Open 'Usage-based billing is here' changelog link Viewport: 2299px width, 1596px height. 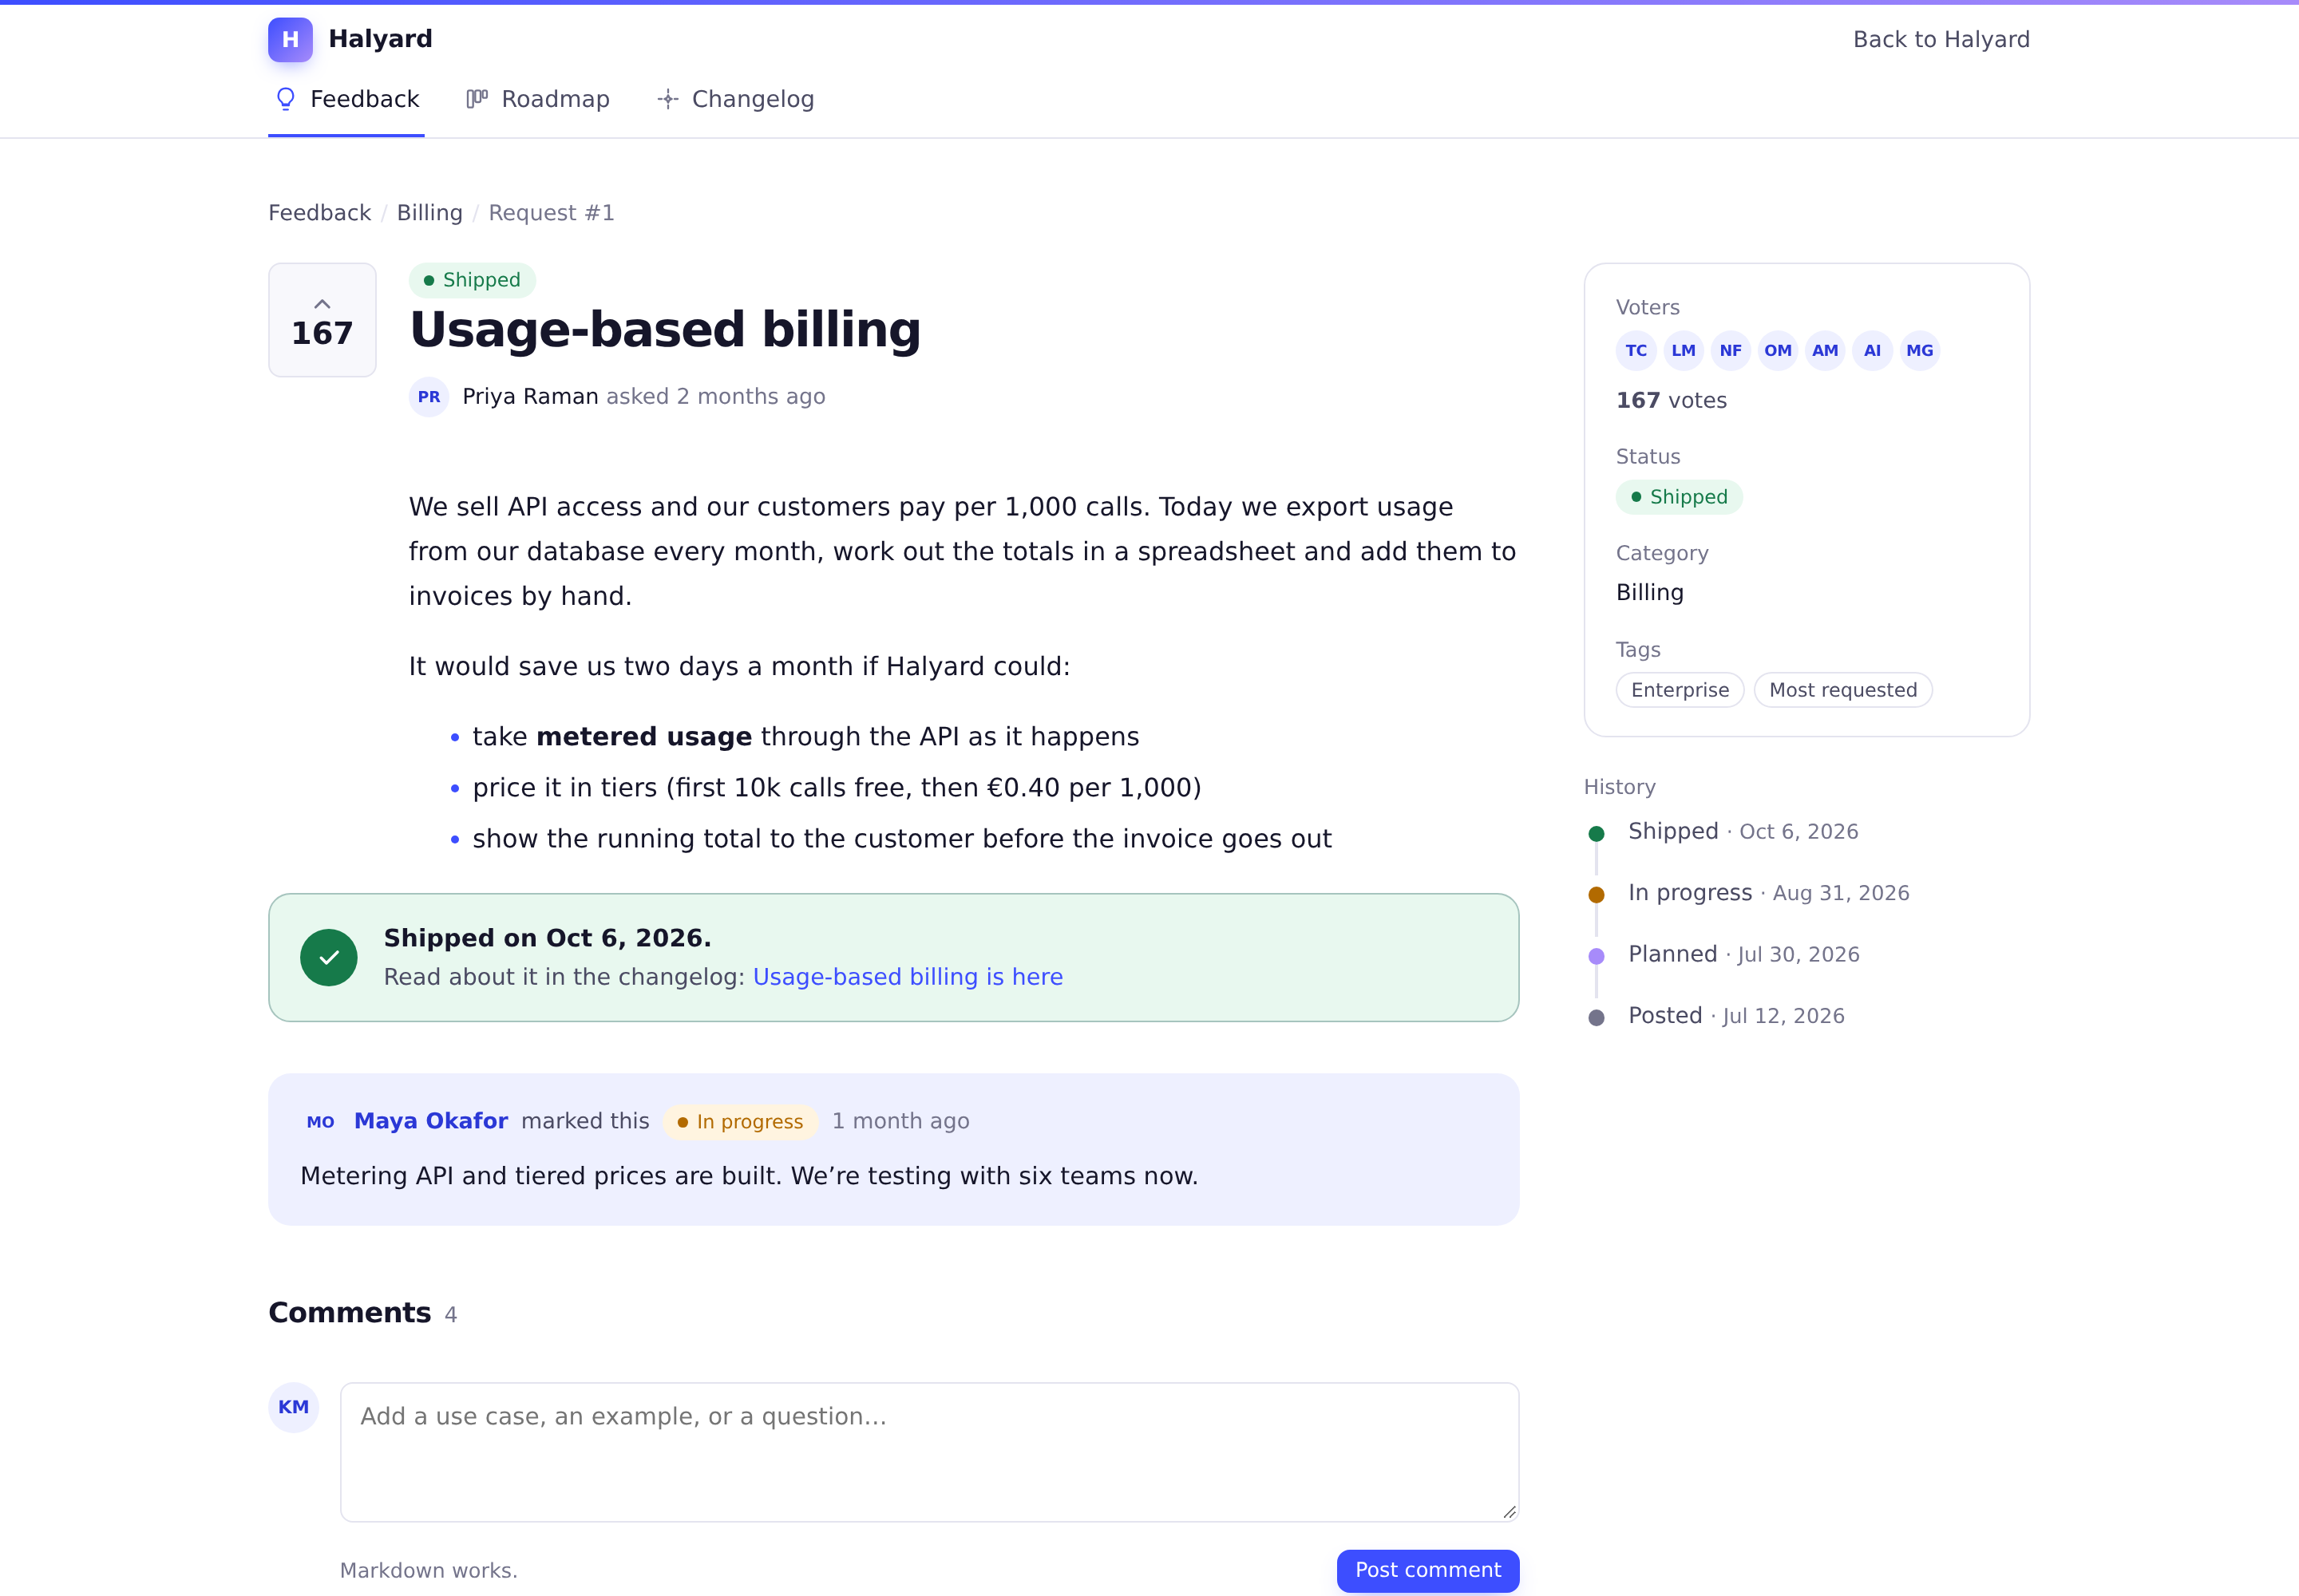(x=908, y=977)
